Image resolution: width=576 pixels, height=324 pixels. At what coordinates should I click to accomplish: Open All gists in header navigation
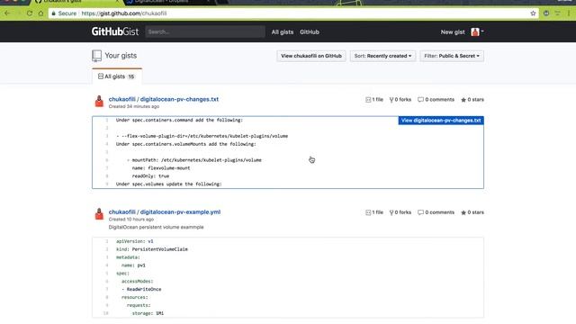click(283, 32)
